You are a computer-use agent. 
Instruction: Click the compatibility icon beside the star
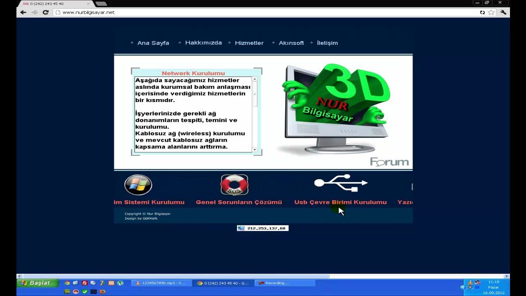[x=482, y=12]
